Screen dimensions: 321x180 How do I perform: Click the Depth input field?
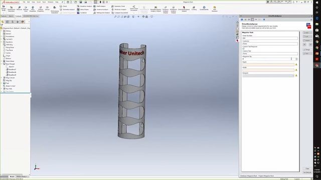pyautogui.click(x=268, y=64)
